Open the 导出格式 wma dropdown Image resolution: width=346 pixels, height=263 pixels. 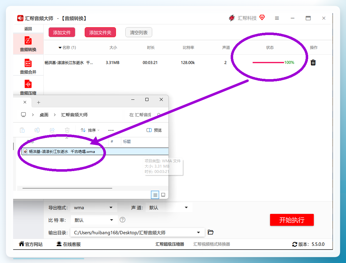pos(93,208)
